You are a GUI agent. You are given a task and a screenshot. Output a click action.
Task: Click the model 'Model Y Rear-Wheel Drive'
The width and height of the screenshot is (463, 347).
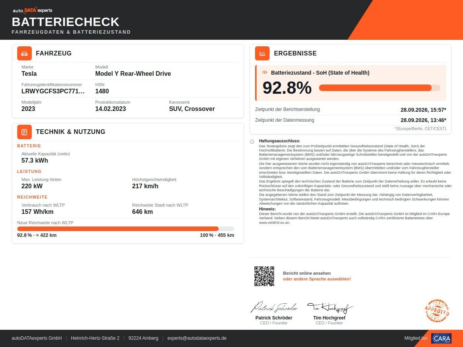point(133,73)
